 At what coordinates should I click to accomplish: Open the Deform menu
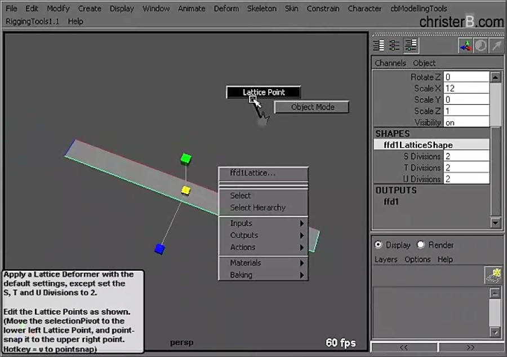[226, 8]
